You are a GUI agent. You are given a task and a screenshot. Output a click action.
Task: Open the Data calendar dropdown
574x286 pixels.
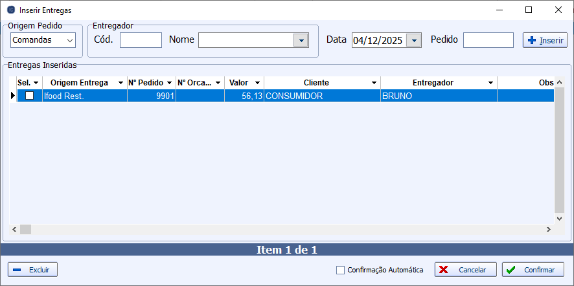click(x=415, y=40)
